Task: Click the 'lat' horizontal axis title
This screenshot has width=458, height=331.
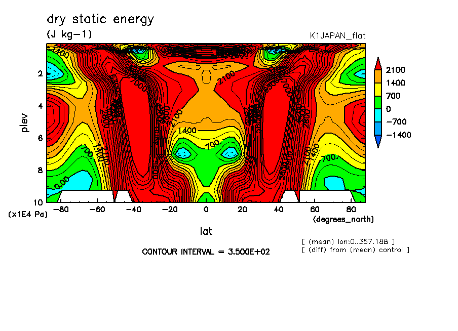Action: click(206, 231)
